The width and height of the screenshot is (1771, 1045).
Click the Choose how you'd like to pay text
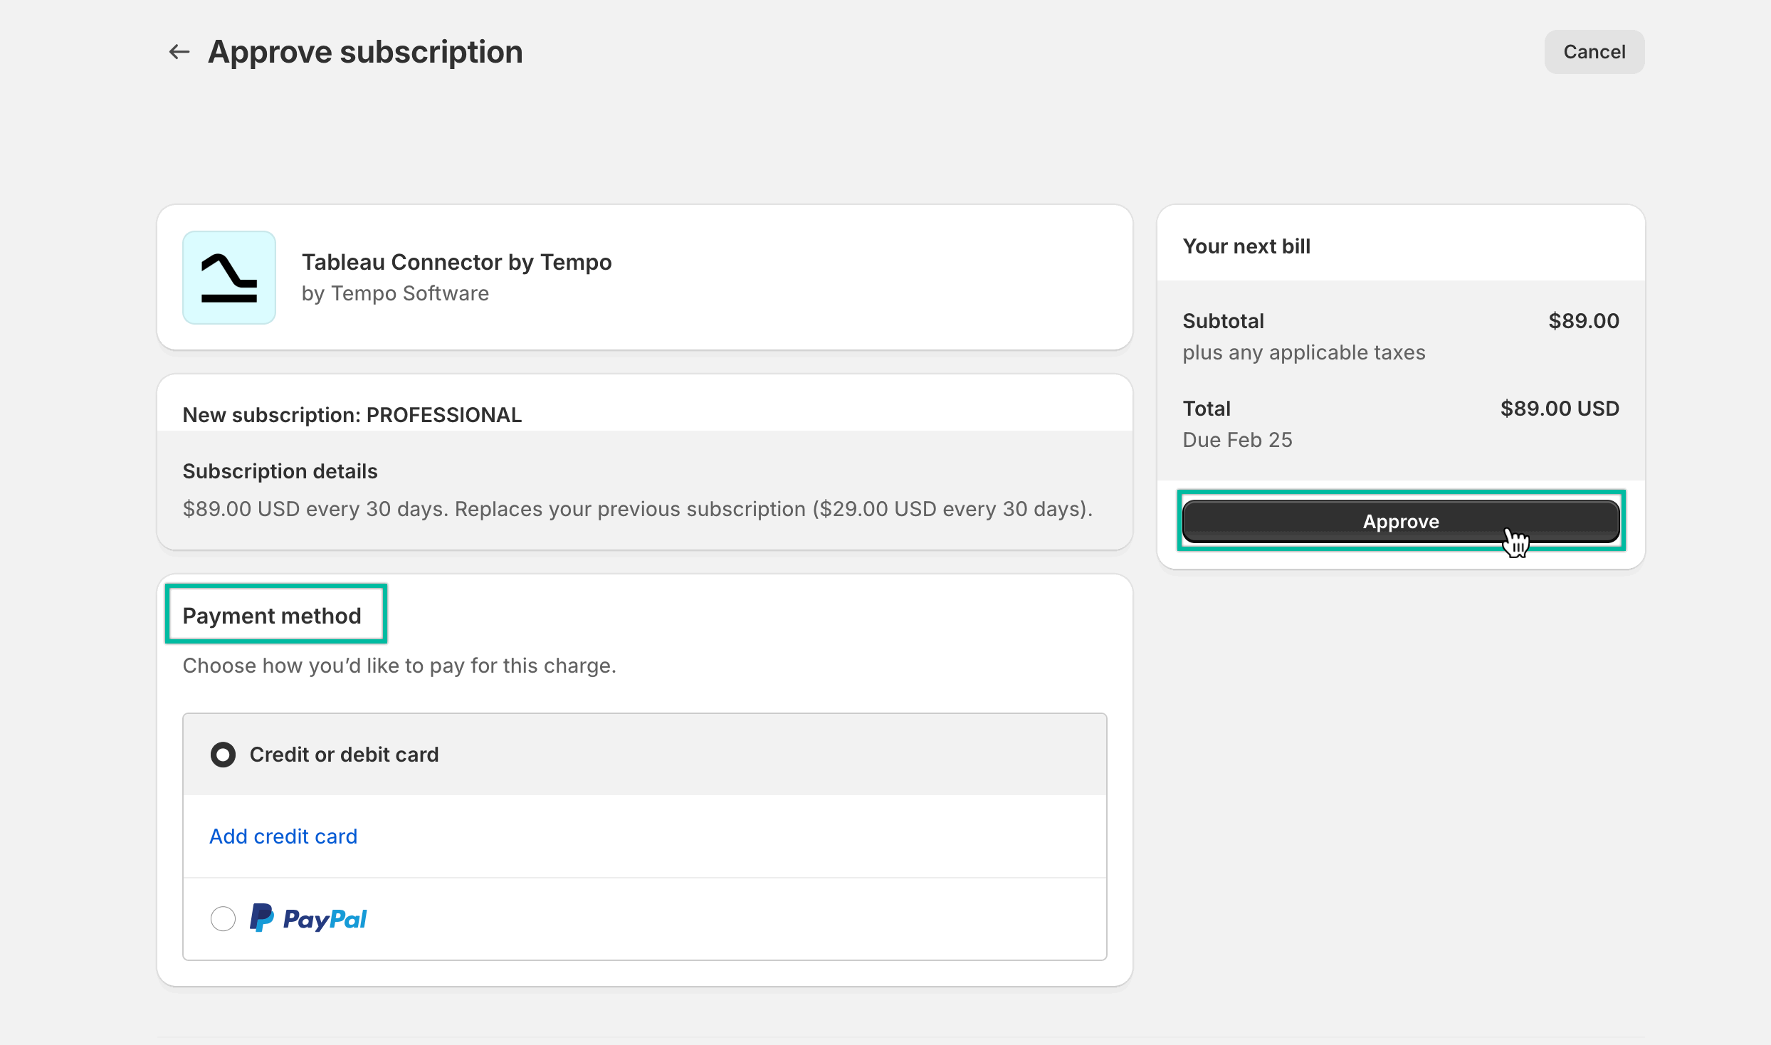(399, 666)
